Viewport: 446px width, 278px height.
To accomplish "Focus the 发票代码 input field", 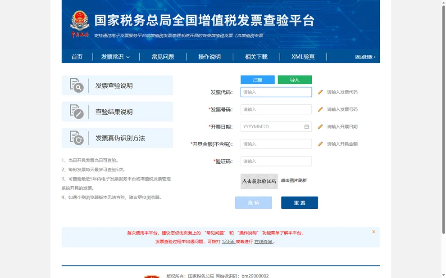I will (x=276, y=92).
